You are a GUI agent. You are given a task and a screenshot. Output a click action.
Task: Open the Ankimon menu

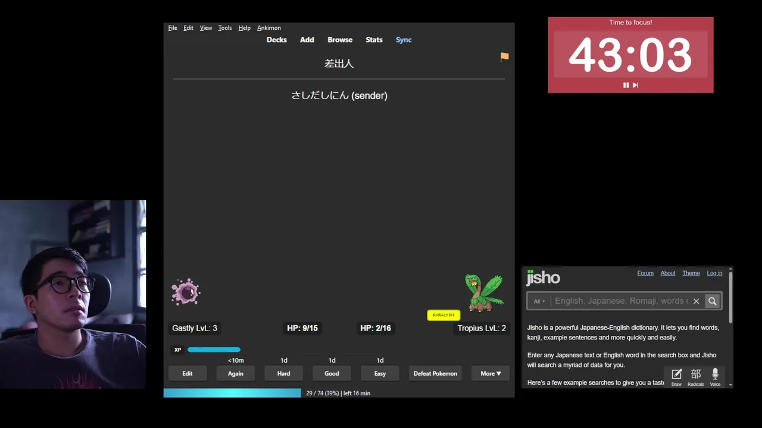click(x=269, y=28)
